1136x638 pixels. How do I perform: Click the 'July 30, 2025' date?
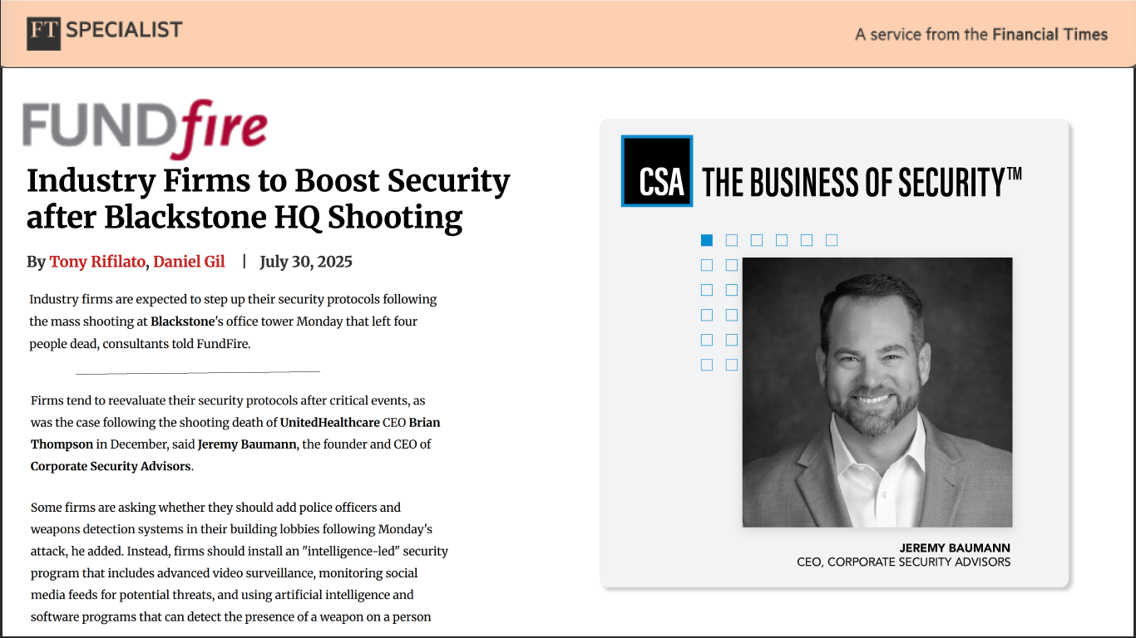point(306,262)
